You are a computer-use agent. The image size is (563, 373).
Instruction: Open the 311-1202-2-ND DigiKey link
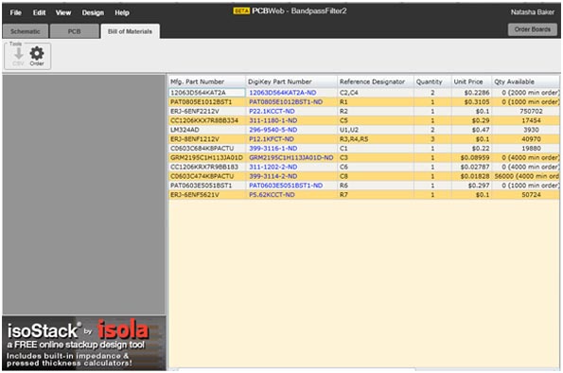[273, 168]
